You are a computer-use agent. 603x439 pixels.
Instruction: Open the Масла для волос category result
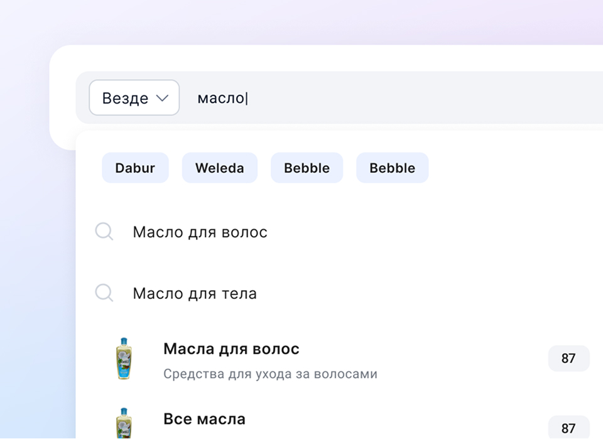[231, 349]
